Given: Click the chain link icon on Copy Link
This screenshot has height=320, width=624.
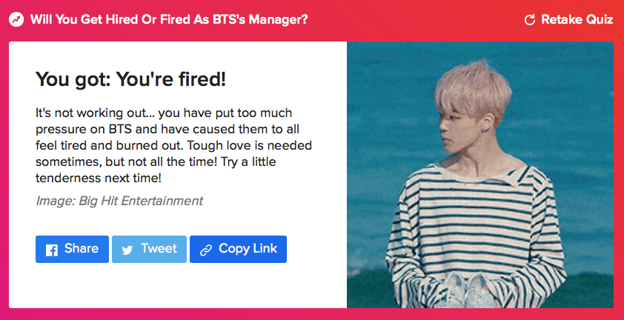Looking at the screenshot, I should [x=205, y=250].
